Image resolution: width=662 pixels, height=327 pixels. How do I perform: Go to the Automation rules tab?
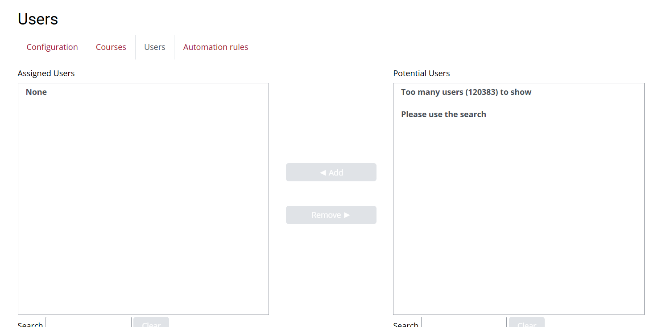tap(215, 47)
